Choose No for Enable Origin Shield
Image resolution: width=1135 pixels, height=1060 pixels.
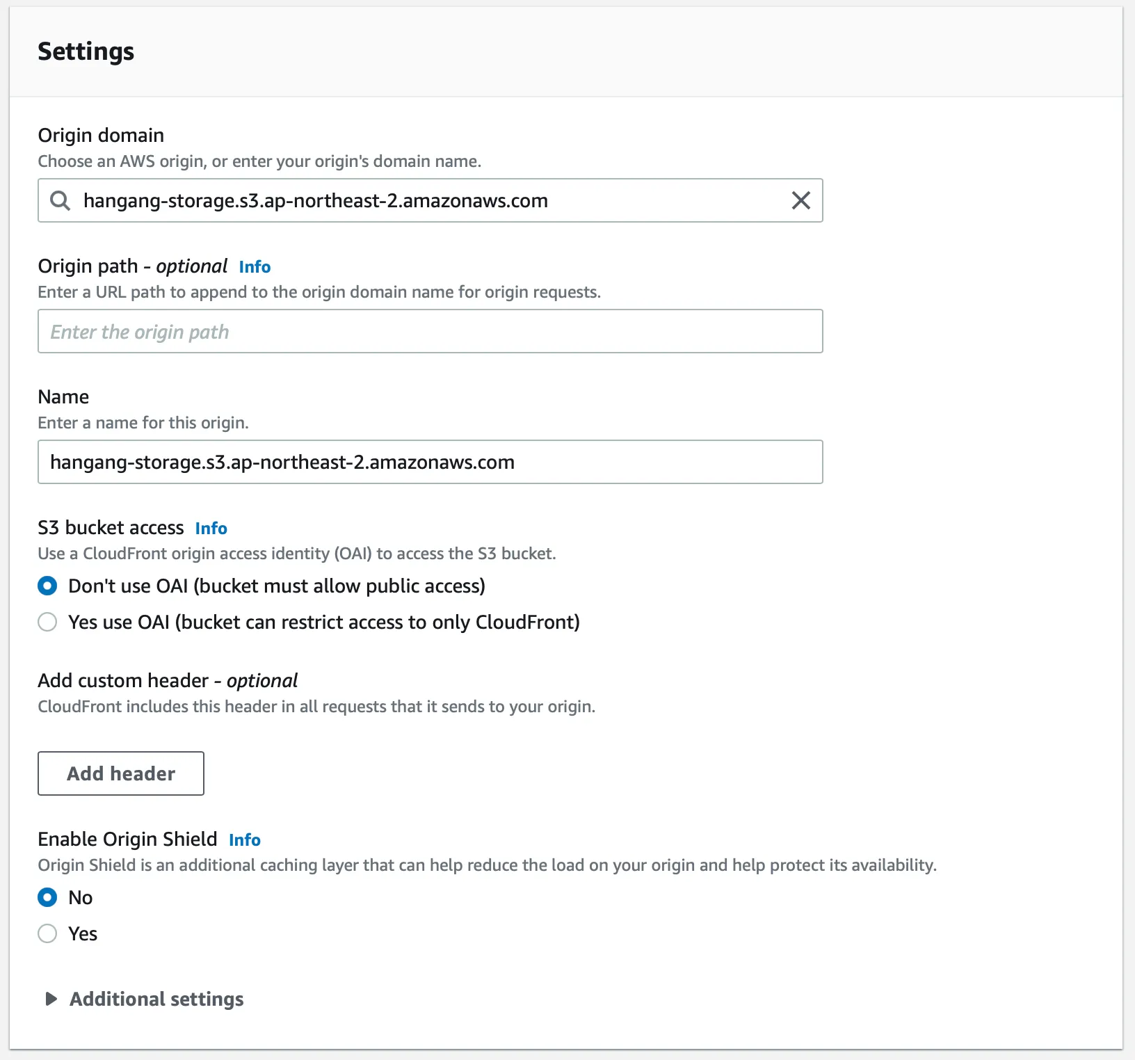[x=47, y=898]
